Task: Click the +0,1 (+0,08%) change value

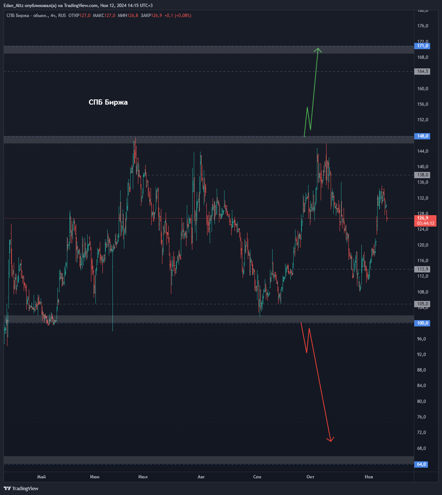Action: pyautogui.click(x=177, y=16)
